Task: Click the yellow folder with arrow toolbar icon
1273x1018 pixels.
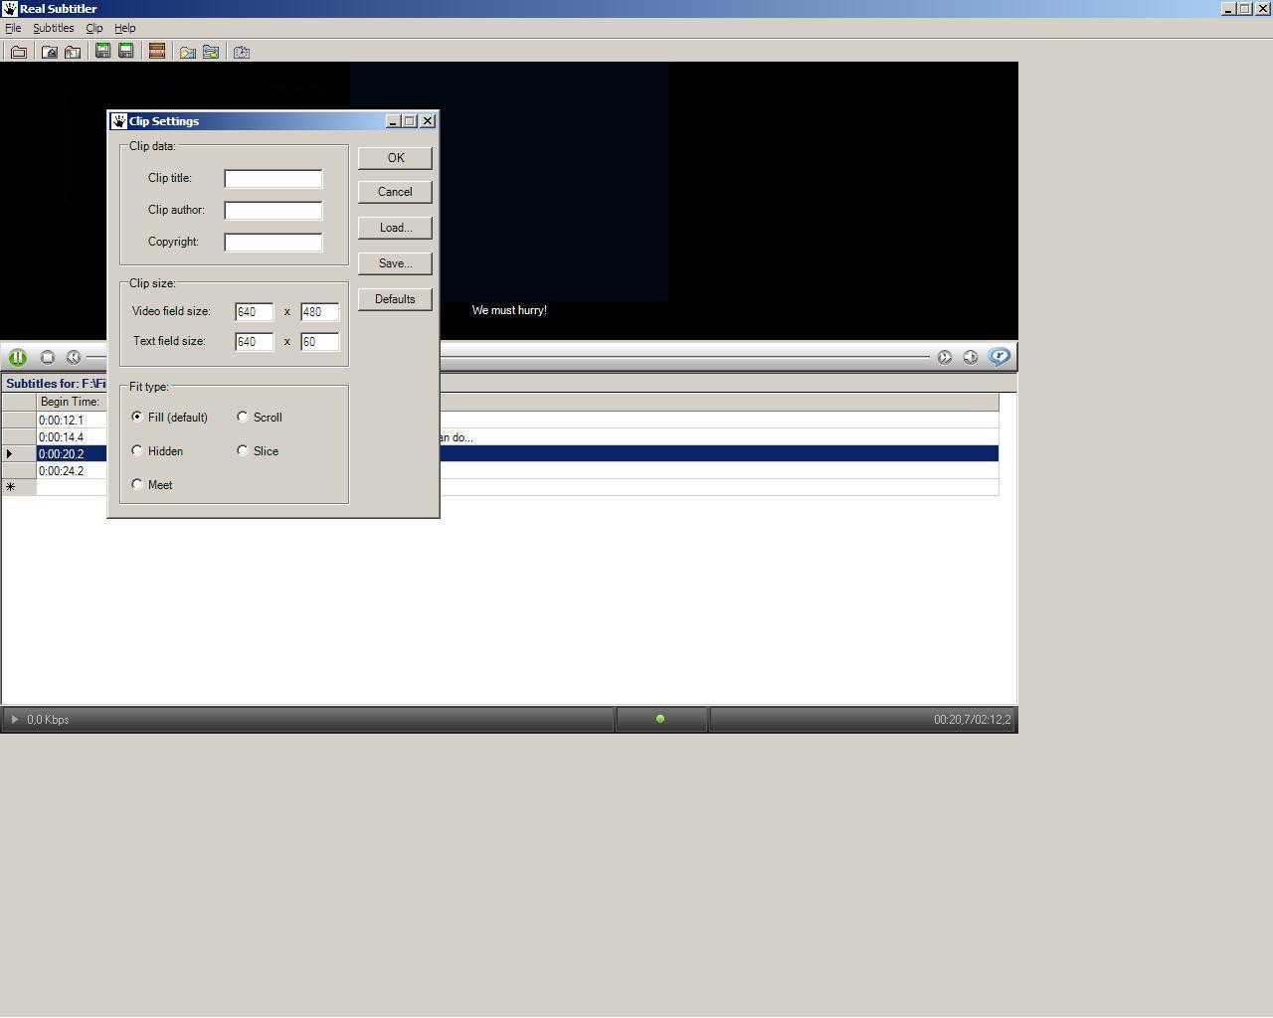Action: click(x=187, y=52)
